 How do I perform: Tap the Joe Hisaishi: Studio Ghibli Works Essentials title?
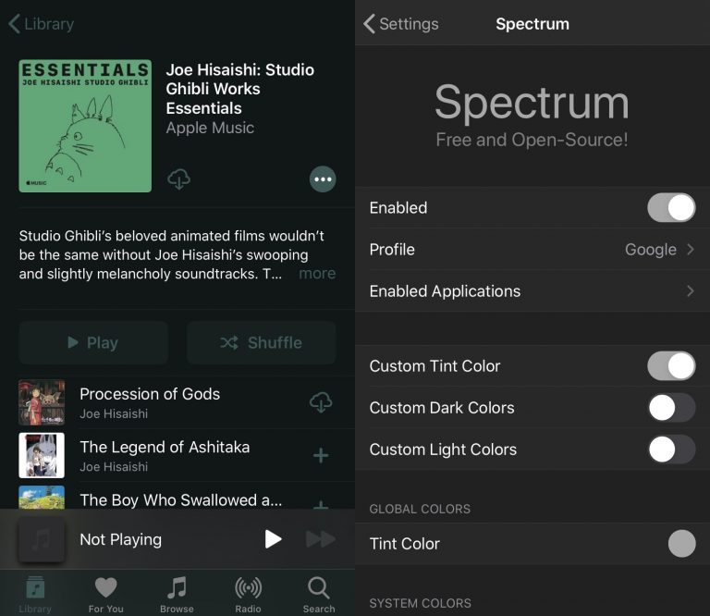240,89
